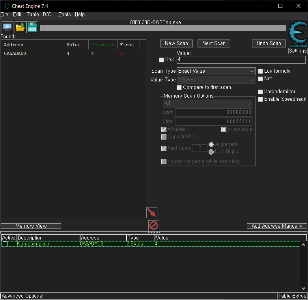Click into the scan Value input field

tap(241, 60)
